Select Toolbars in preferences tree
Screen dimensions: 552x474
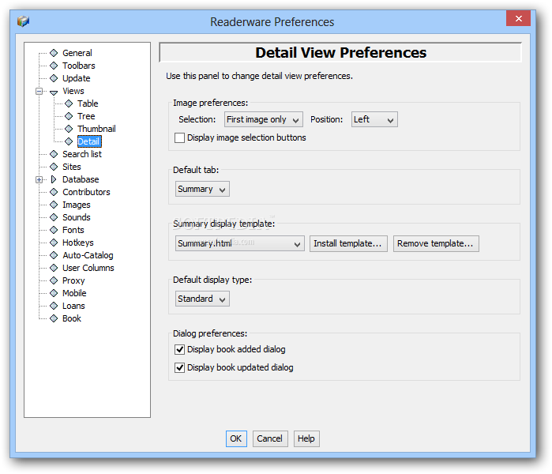[x=79, y=66]
